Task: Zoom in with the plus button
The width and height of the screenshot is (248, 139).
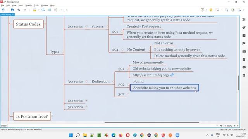Action: click(234, 126)
